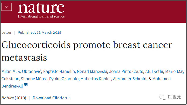The width and height of the screenshot is (187, 105).
Task: Open author Baptiste Hamelin's profile
Action: pyautogui.click(x=59, y=72)
